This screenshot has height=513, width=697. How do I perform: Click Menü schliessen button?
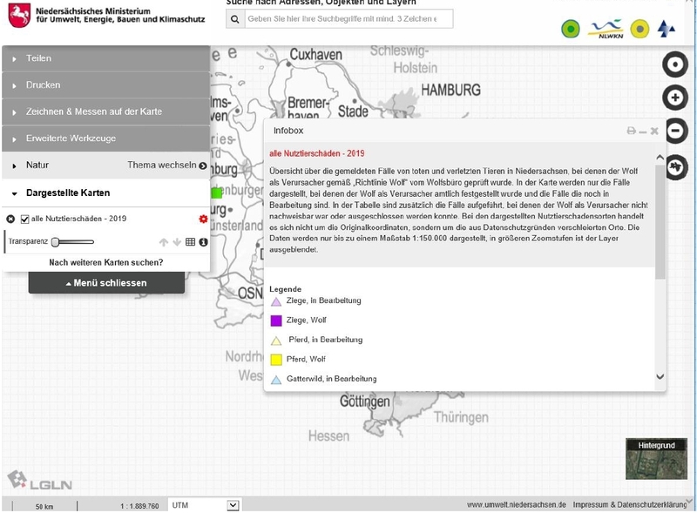[x=106, y=283]
